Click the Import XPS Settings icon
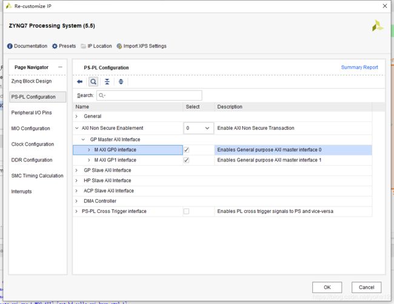Image resolution: width=394 pixels, height=304 pixels. click(x=119, y=46)
